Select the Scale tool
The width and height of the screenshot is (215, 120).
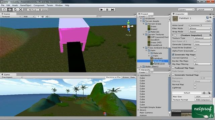click(x=20, y=10)
